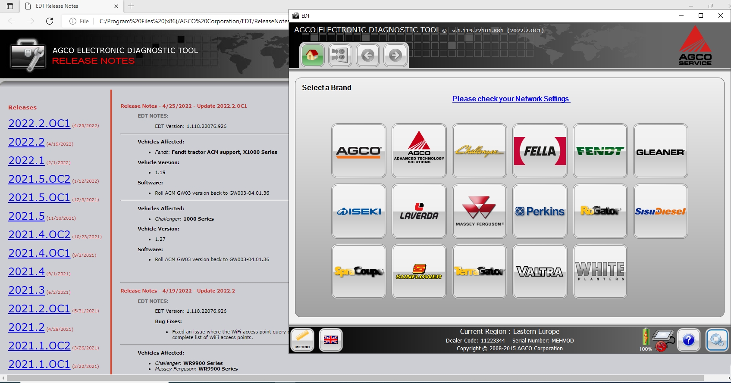731x383 pixels.
Task: Select the SpraCoupe brand tile
Action: 359,271
